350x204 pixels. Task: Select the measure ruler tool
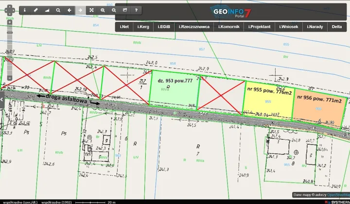35,10
